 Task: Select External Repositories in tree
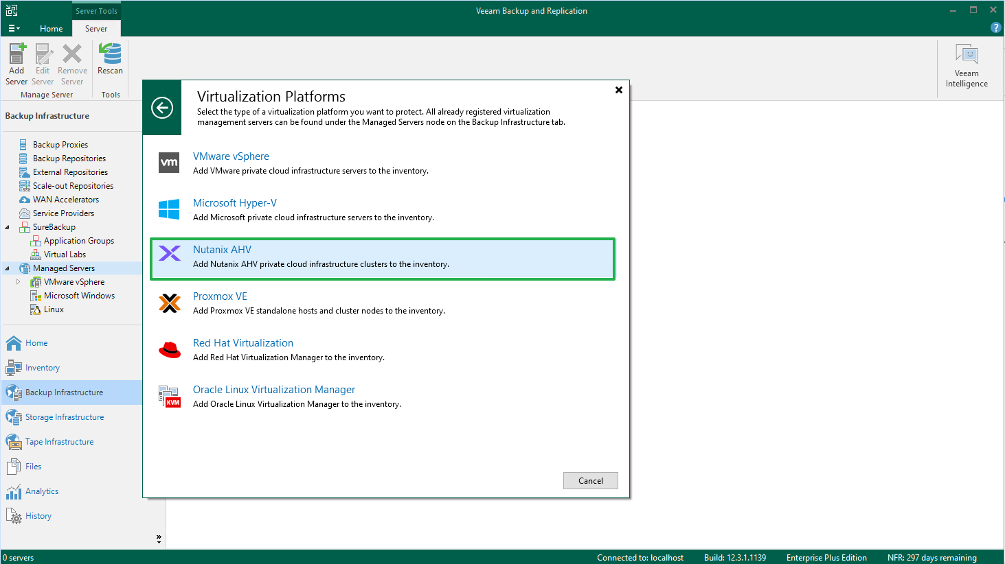(70, 172)
